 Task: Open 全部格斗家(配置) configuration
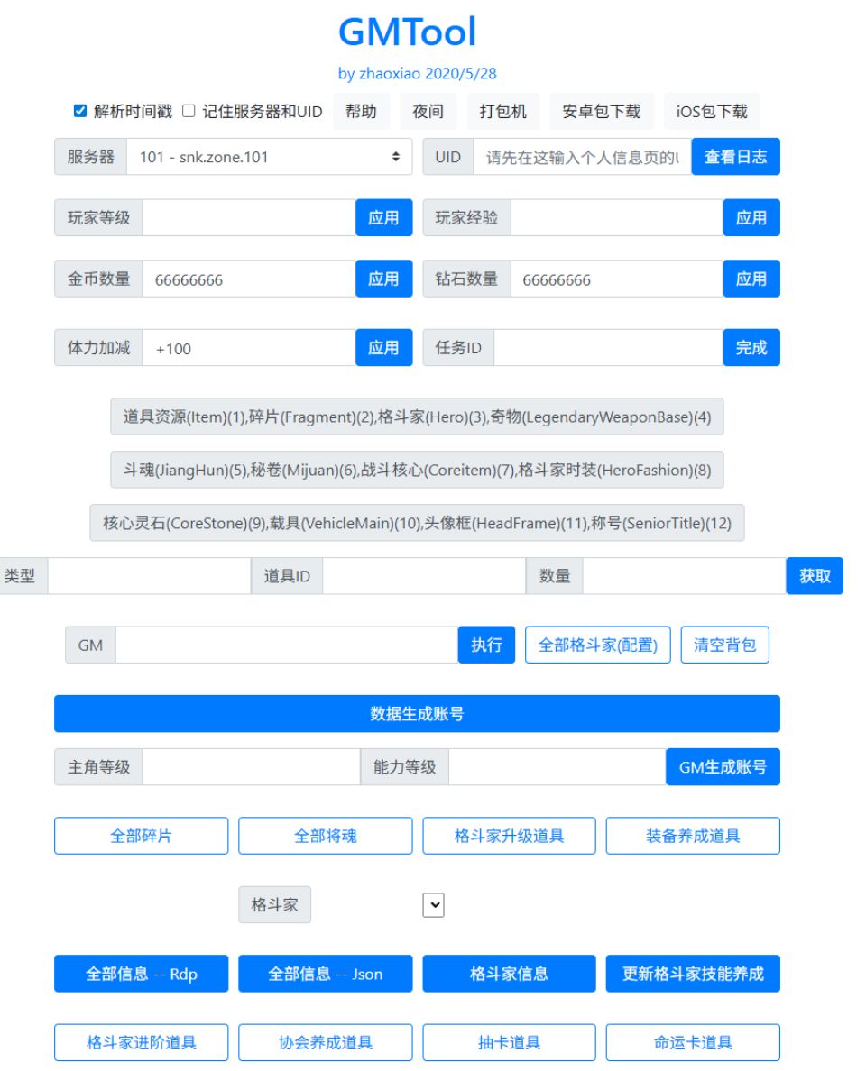pos(598,644)
